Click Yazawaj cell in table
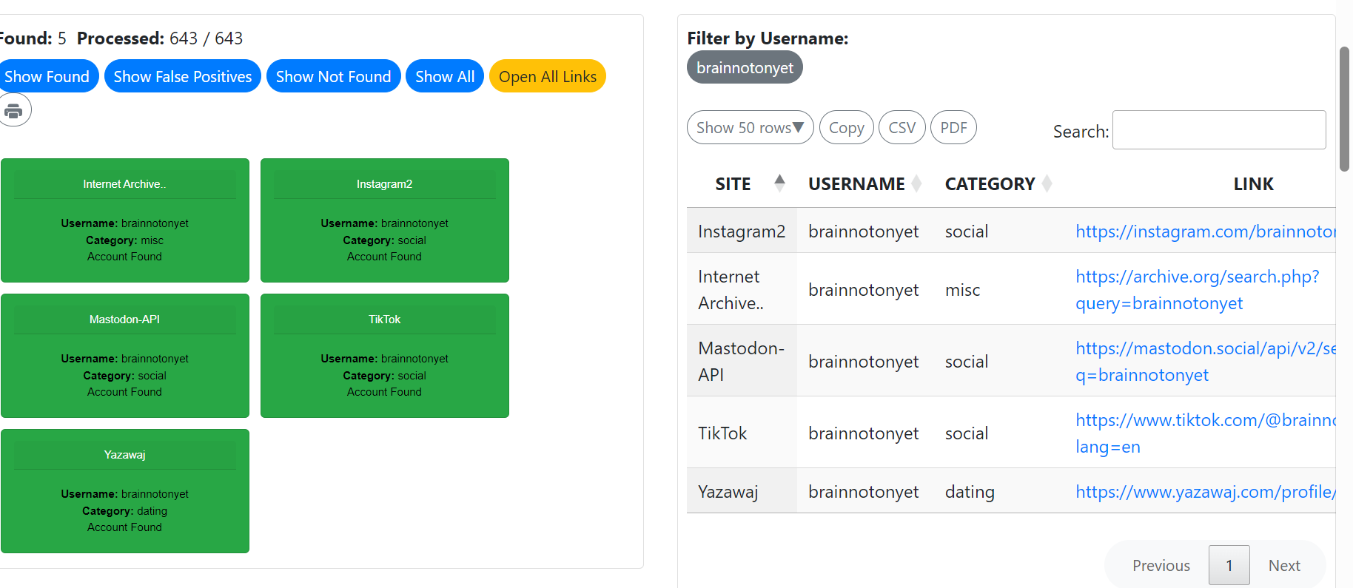The image size is (1353, 588). [x=742, y=492]
